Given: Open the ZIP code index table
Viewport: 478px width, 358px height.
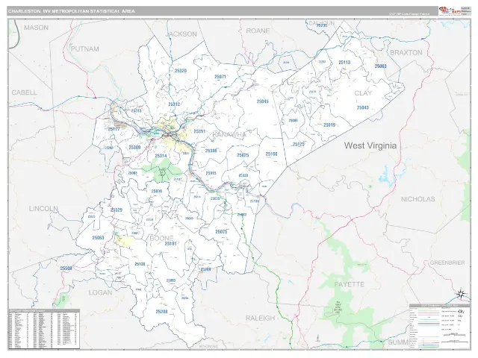Looking at the screenshot, I should [43, 329].
